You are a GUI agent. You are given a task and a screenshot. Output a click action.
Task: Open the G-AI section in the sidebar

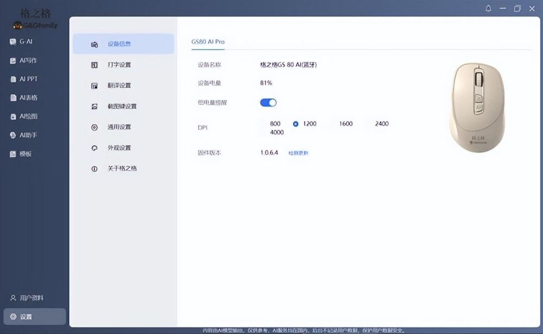(22, 42)
